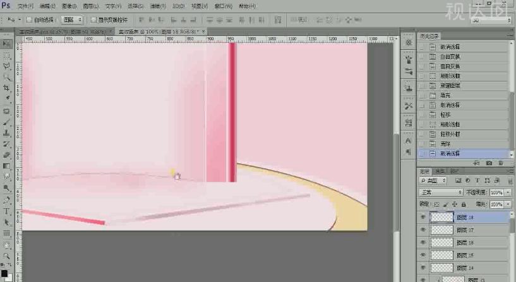This screenshot has width=516, height=282.
Task: Open the 文件(F) menu
Action: click(x=26, y=6)
